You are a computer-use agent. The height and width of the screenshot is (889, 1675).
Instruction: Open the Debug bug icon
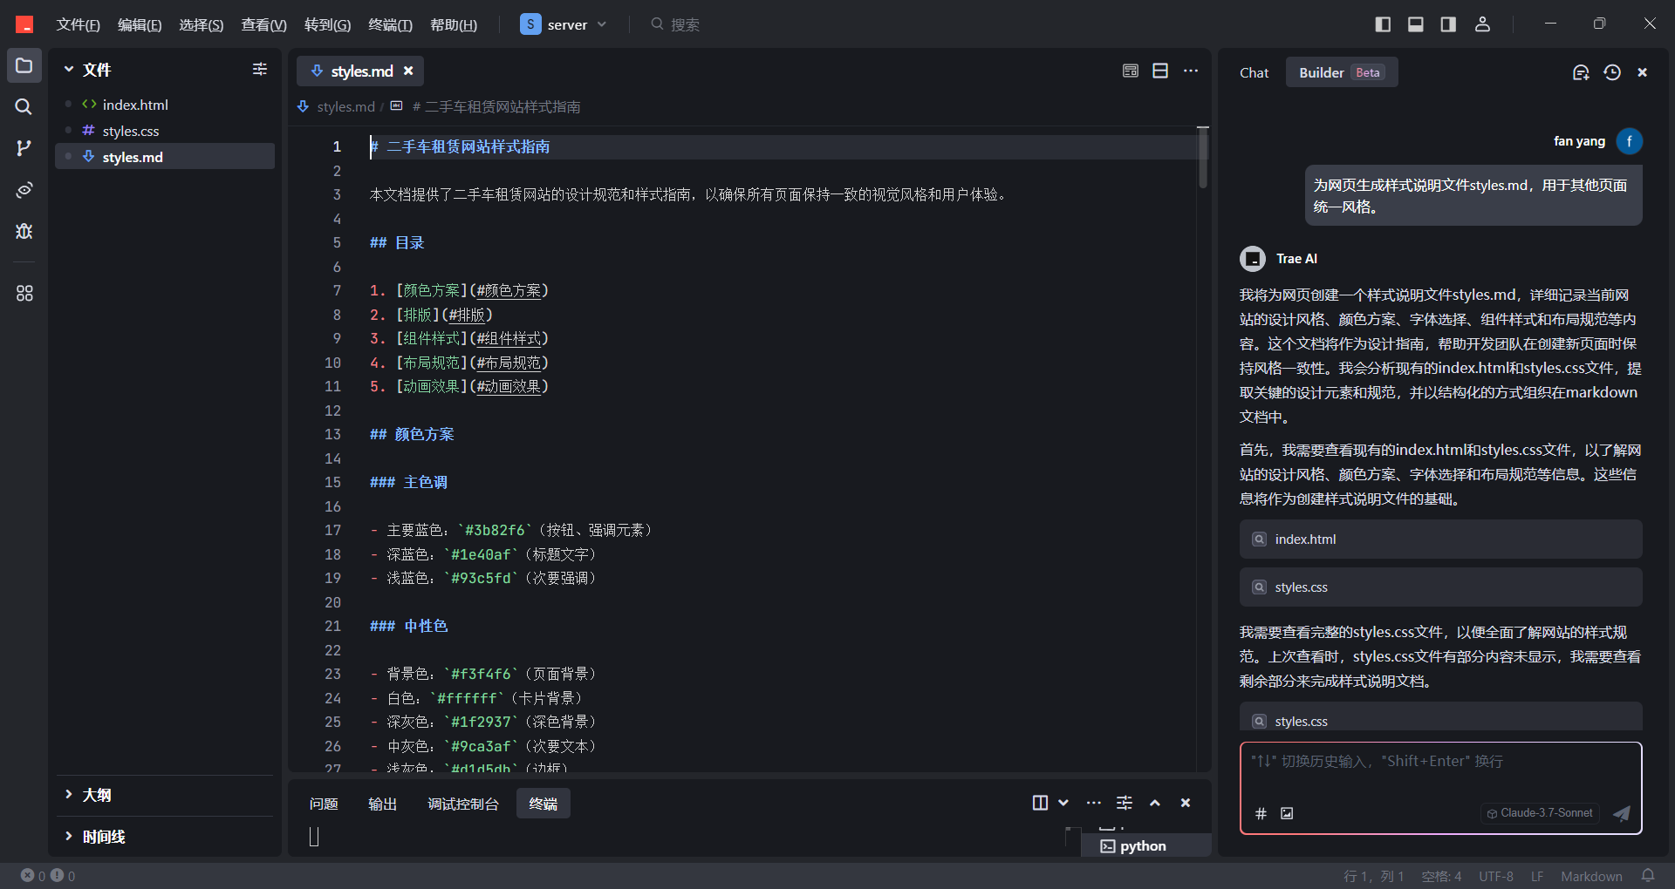pos(24,231)
